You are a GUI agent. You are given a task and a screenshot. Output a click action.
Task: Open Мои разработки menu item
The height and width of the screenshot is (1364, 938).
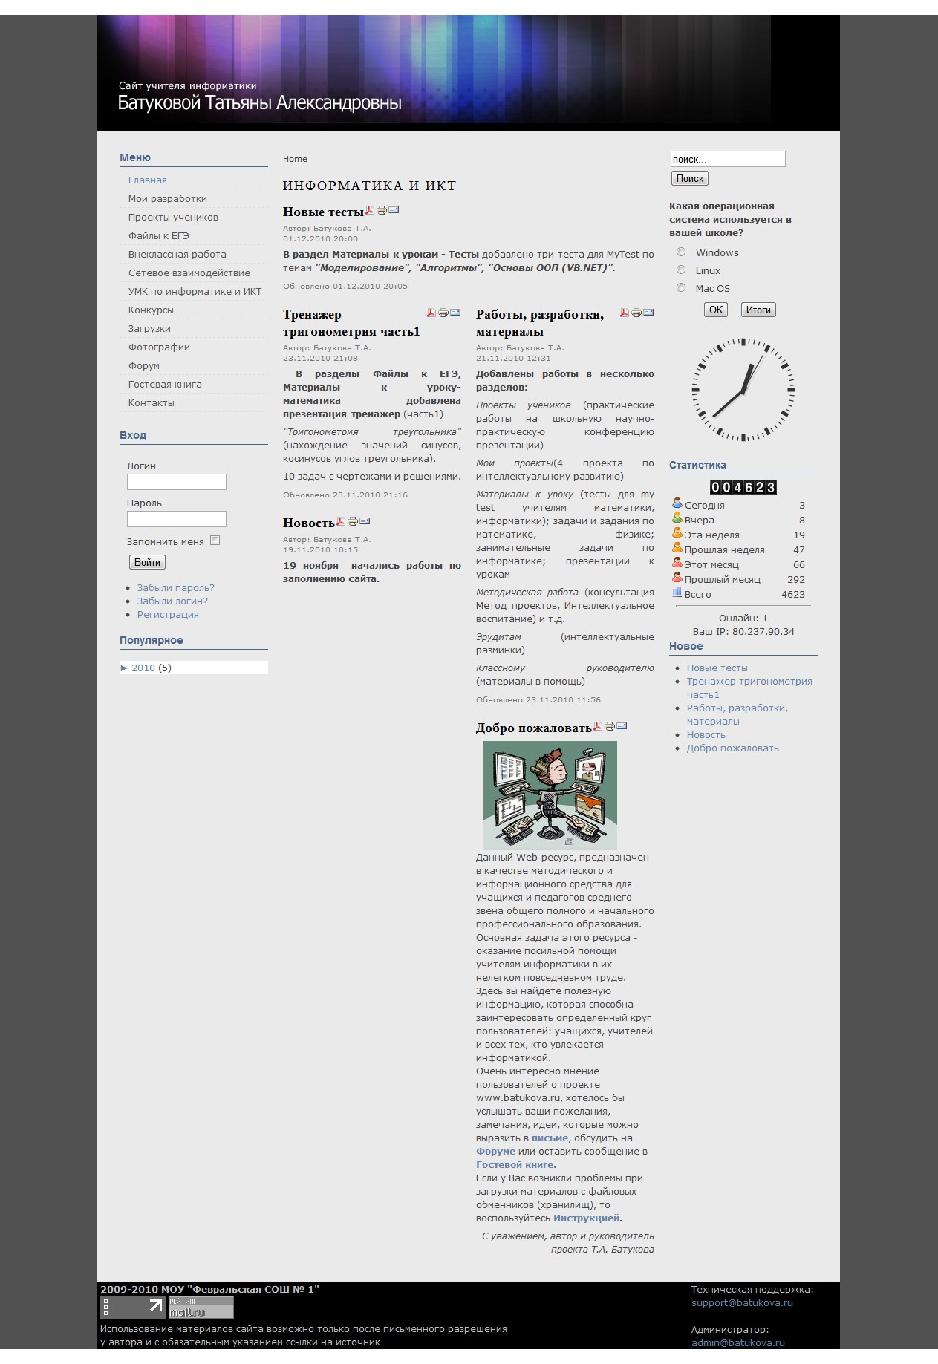(x=168, y=199)
